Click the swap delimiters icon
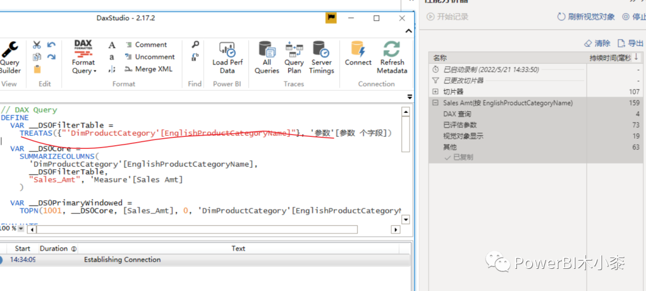 (x=112, y=69)
